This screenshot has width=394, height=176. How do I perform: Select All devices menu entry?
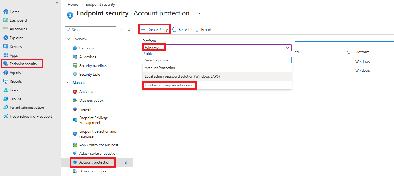[88, 57]
